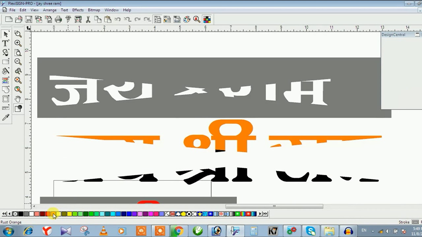Step palette right one color arrow

pos(260,214)
